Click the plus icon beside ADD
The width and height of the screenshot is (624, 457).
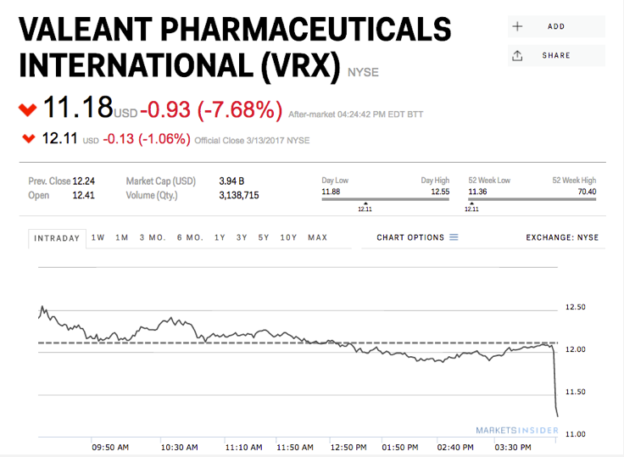tap(517, 26)
